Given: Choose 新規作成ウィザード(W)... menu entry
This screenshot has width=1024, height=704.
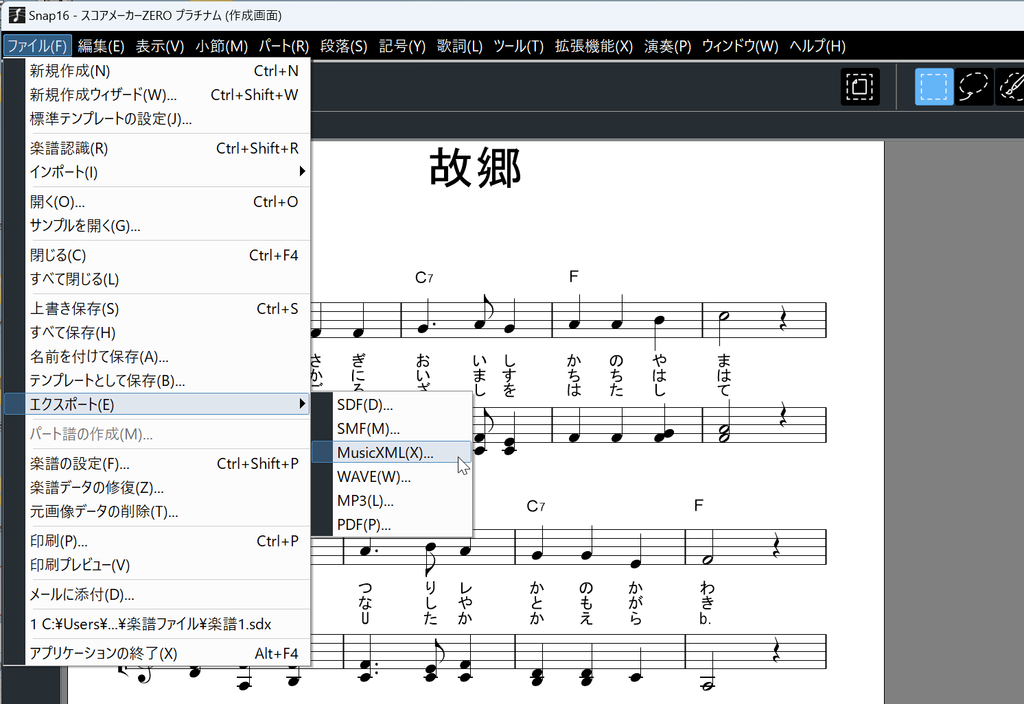Looking at the screenshot, I should click(x=167, y=95).
